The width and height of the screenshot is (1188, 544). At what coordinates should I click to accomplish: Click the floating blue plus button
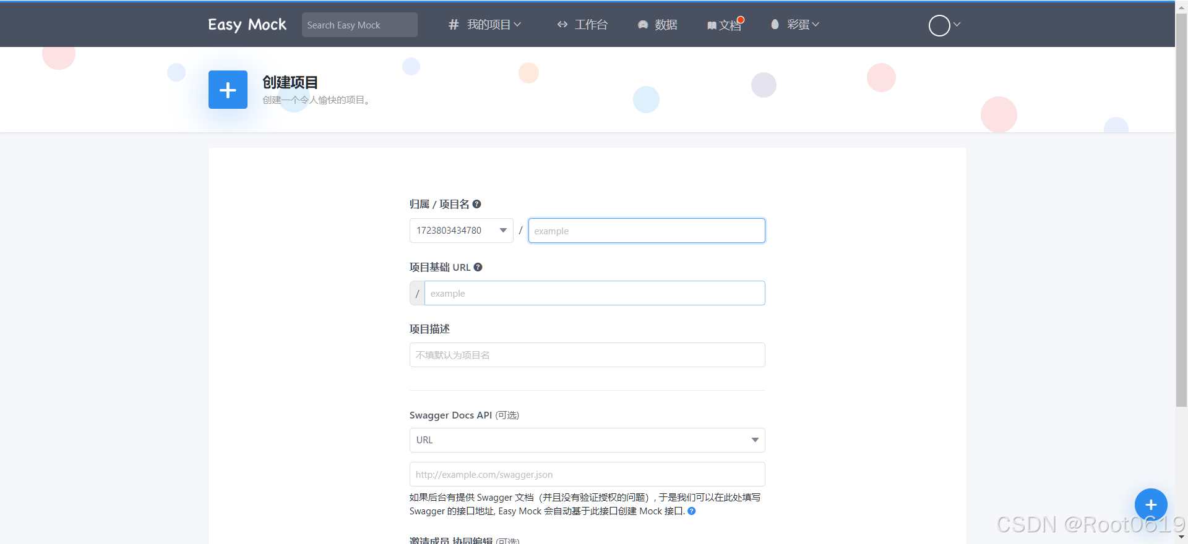click(x=1151, y=505)
